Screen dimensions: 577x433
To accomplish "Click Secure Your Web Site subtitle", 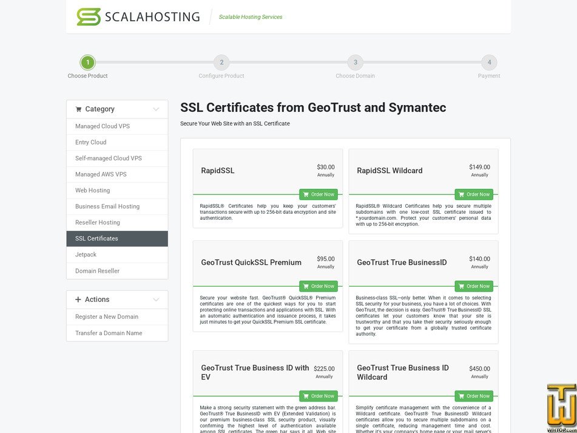I will [x=235, y=124].
